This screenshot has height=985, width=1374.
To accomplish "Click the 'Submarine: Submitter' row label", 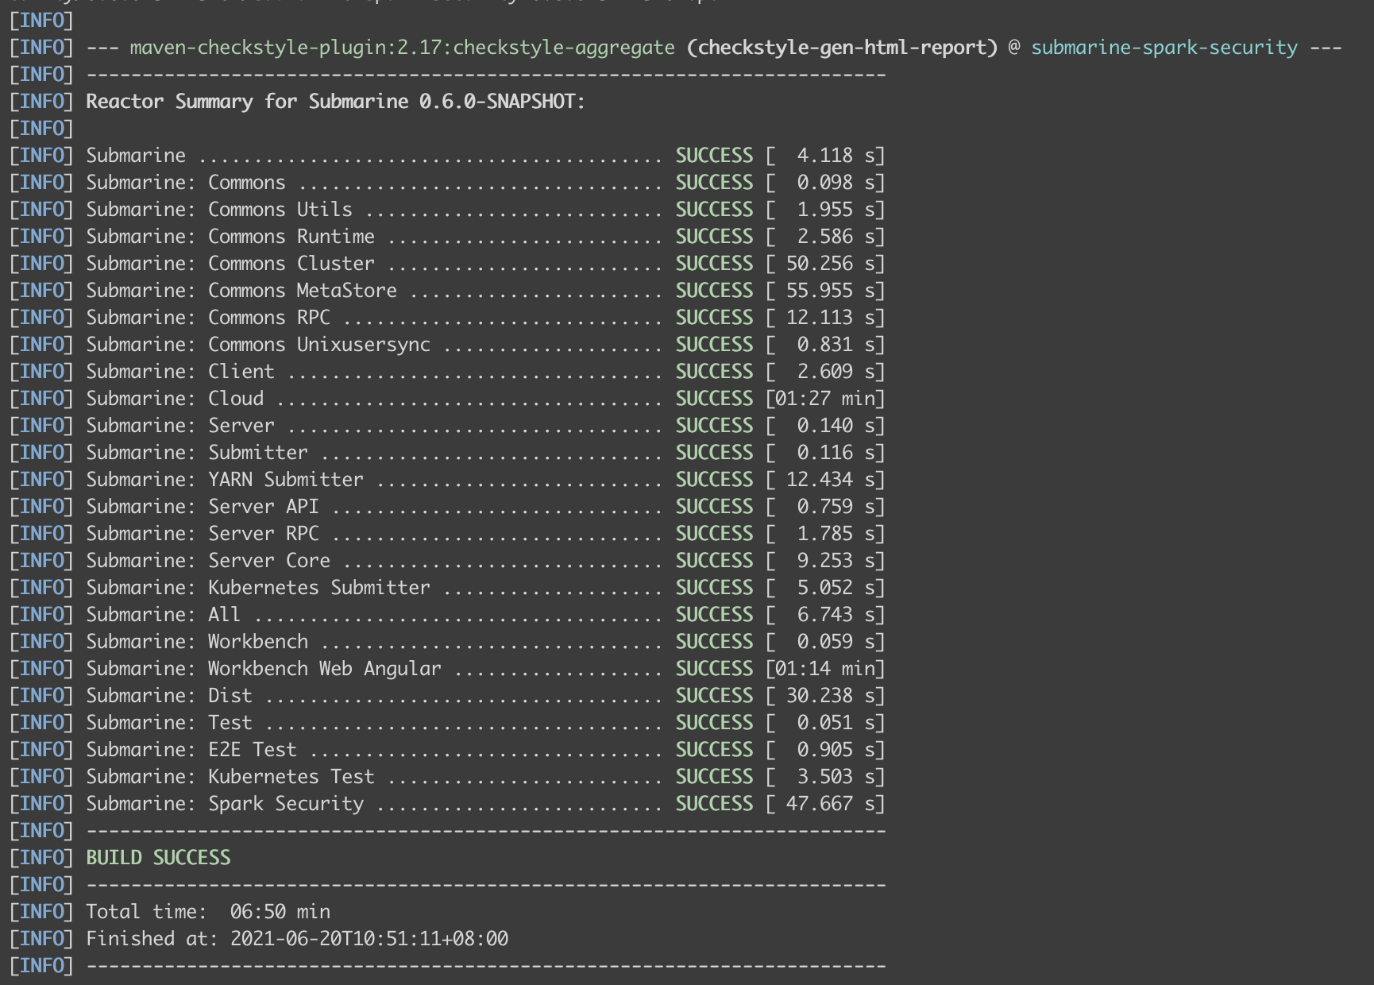I will [197, 453].
